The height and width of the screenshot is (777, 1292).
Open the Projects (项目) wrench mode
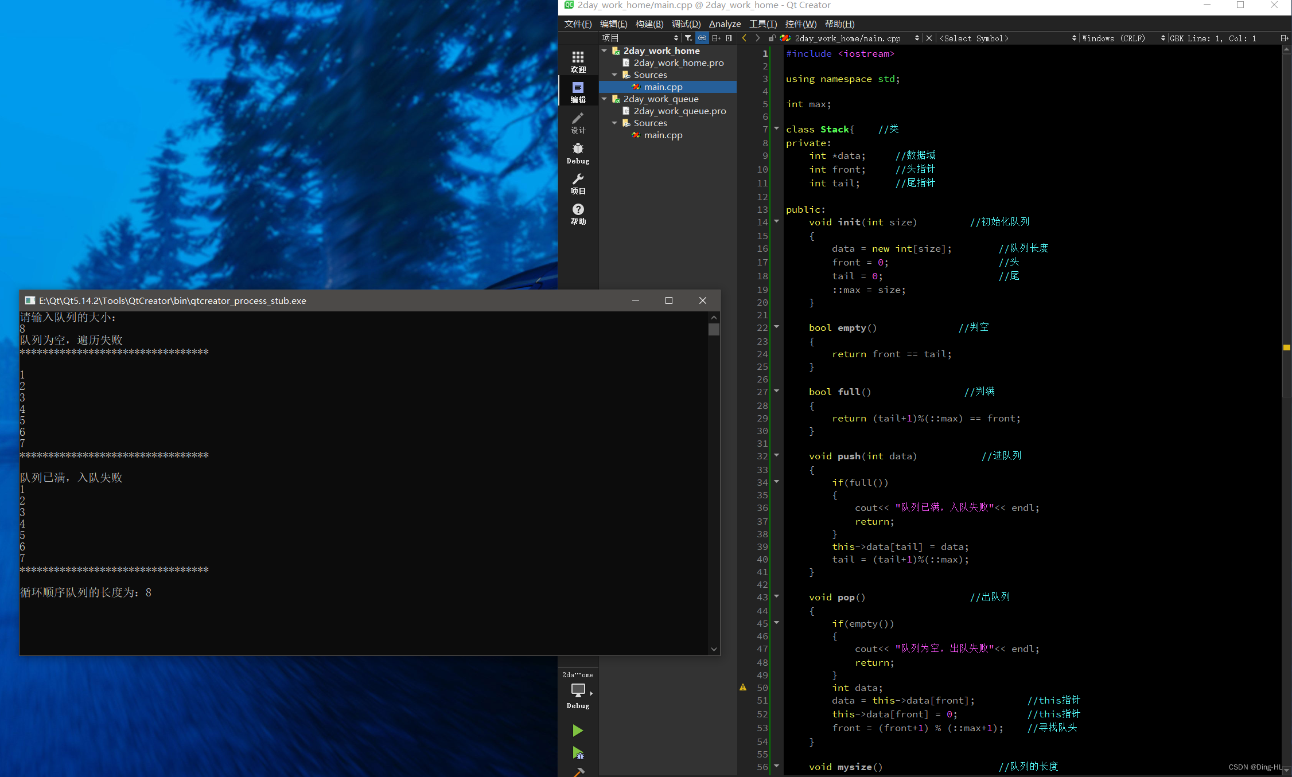click(x=578, y=183)
